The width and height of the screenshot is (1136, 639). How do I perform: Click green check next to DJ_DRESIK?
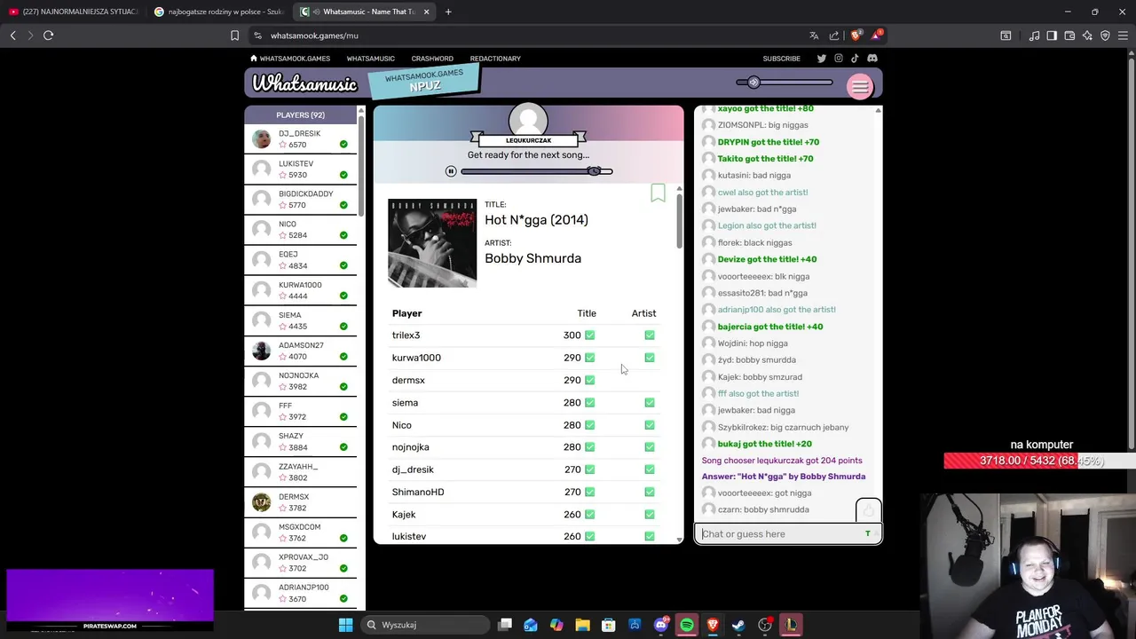pyautogui.click(x=343, y=145)
